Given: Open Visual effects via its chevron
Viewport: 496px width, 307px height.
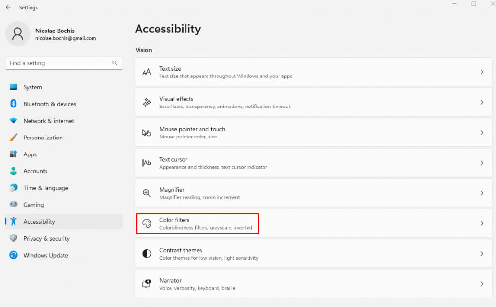Looking at the screenshot, I should click(482, 102).
